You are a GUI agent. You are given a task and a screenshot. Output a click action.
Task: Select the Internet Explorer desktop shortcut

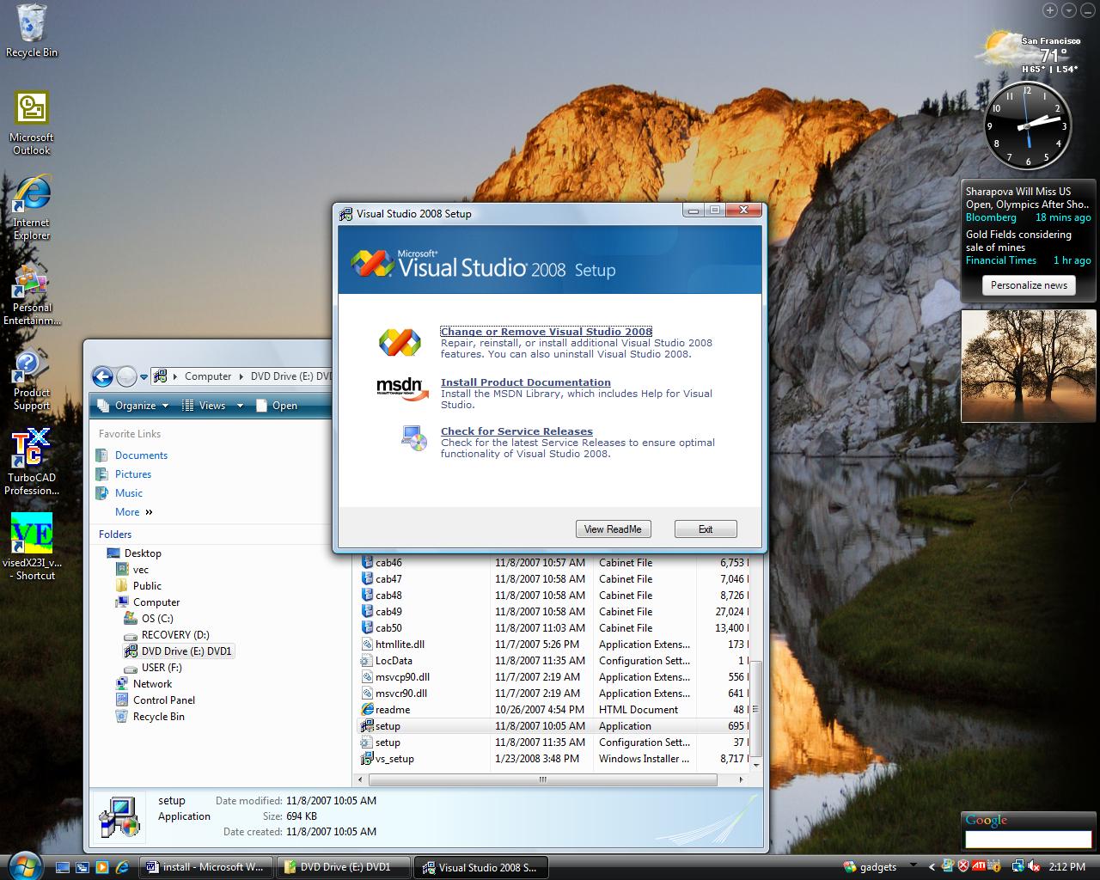tap(32, 208)
